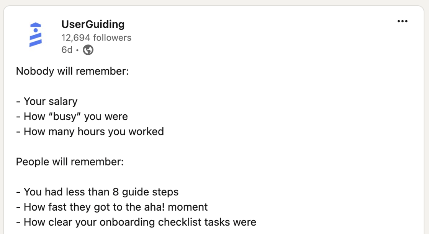Open the UserGuiding page name link
This screenshot has width=429, height=234.
point(93,24)
